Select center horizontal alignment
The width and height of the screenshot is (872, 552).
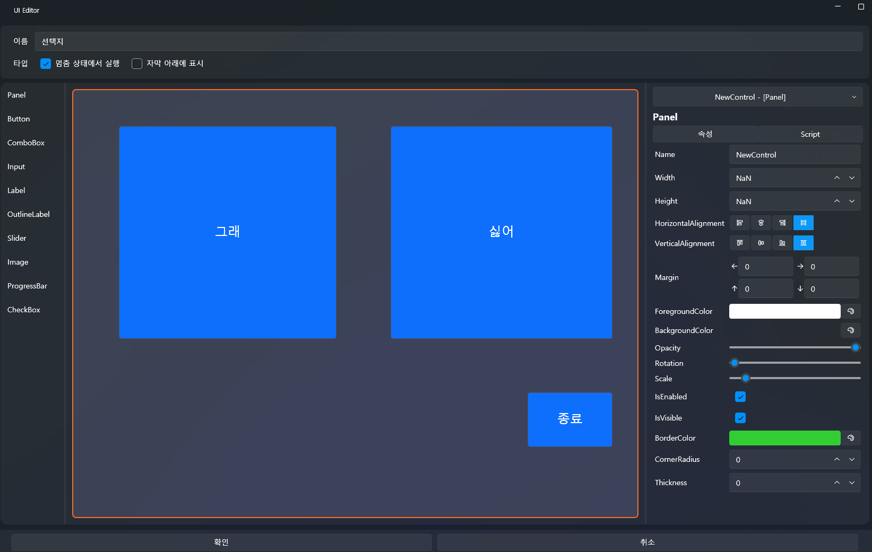click(x=761, y=223)
